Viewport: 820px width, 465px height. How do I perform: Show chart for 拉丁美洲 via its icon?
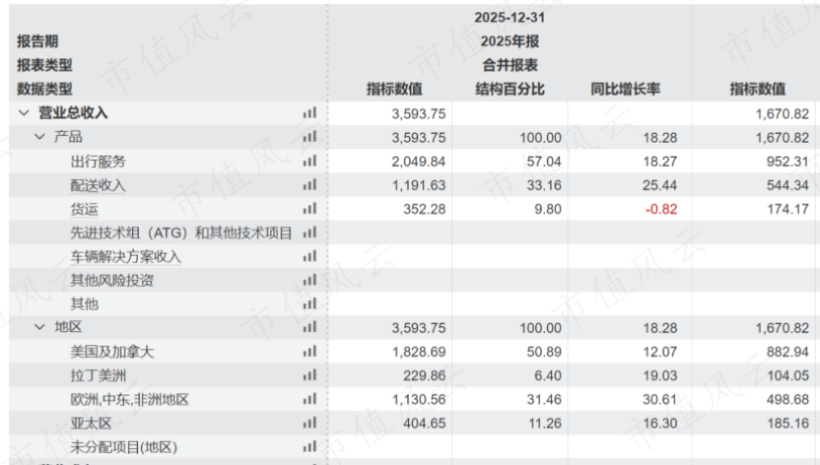(310, 375)
